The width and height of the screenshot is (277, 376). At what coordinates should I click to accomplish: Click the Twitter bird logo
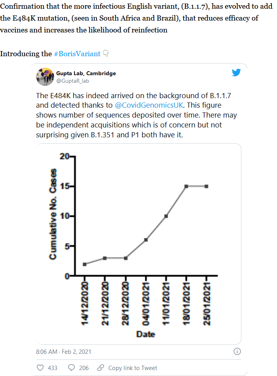click(236, 73)
